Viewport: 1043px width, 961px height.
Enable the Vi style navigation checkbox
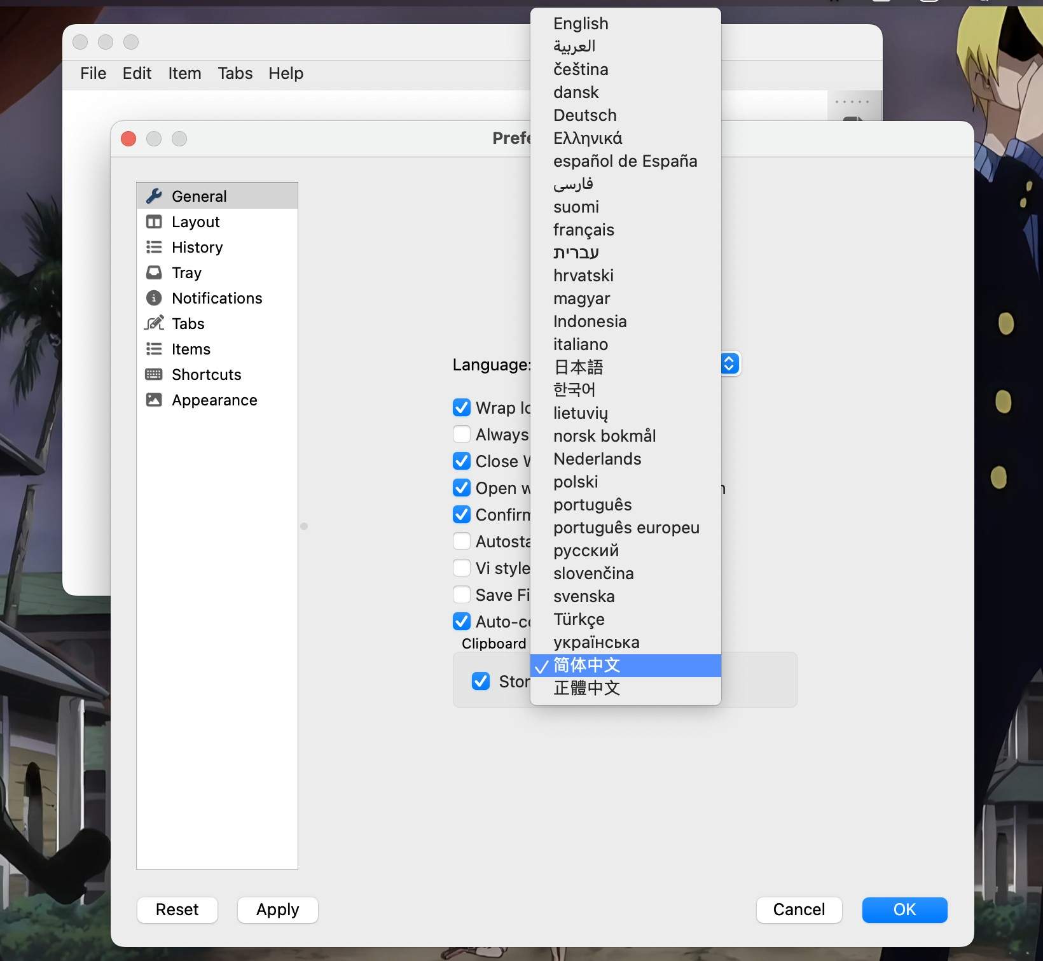pos(462,568)
